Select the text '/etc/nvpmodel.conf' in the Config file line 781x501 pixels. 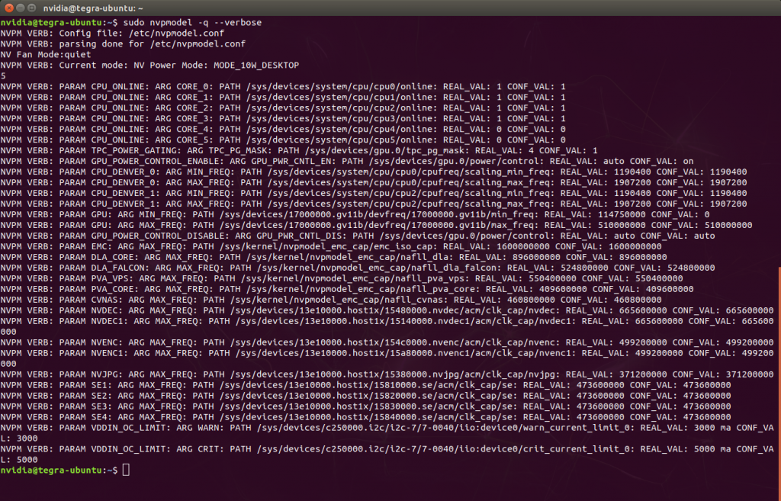176,34
